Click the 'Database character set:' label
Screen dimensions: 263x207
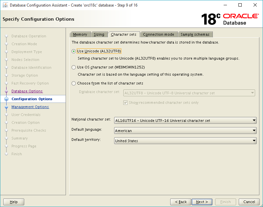99,92
